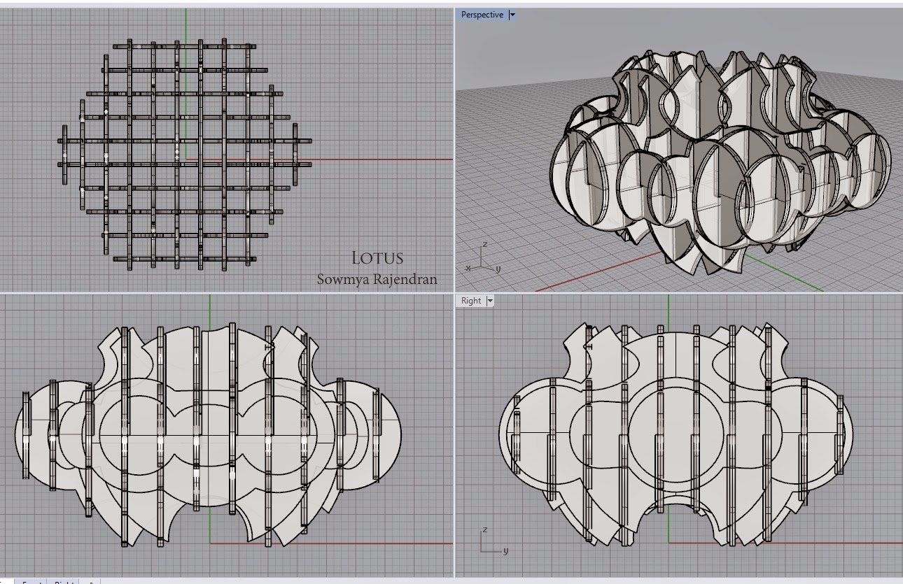Click the x-axis label on the Perspective gnomon
Image resolution: width=903 pixels, height=584 pixels.
point(469,268)
